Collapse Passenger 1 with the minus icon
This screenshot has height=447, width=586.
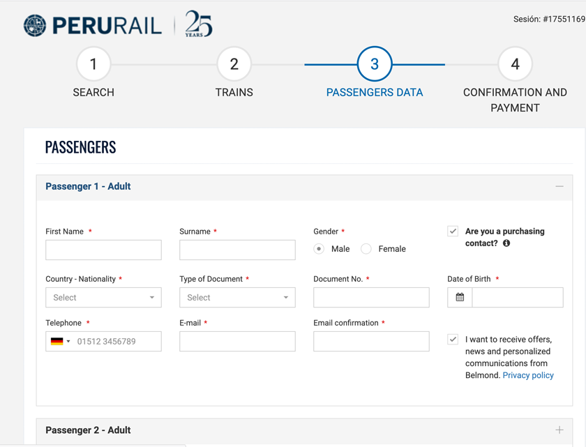click(559, 187)
